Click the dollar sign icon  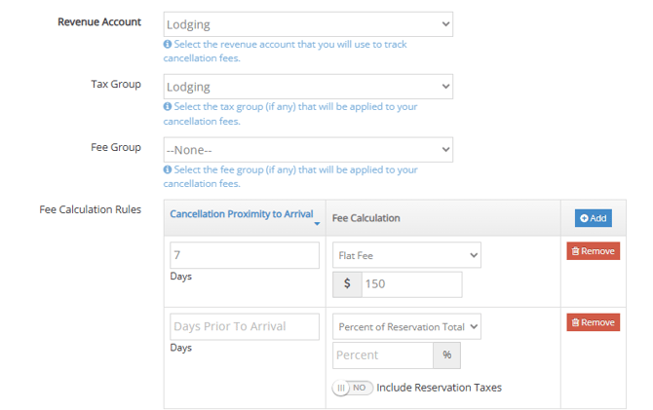coord(347,284)
